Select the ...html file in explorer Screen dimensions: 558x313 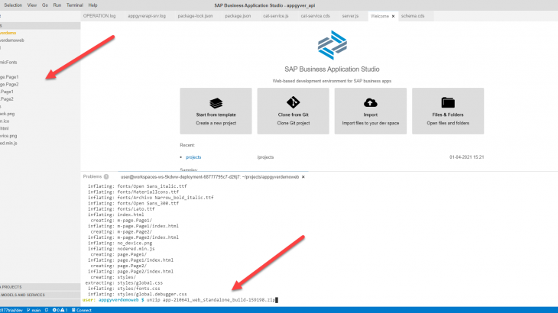5,128
